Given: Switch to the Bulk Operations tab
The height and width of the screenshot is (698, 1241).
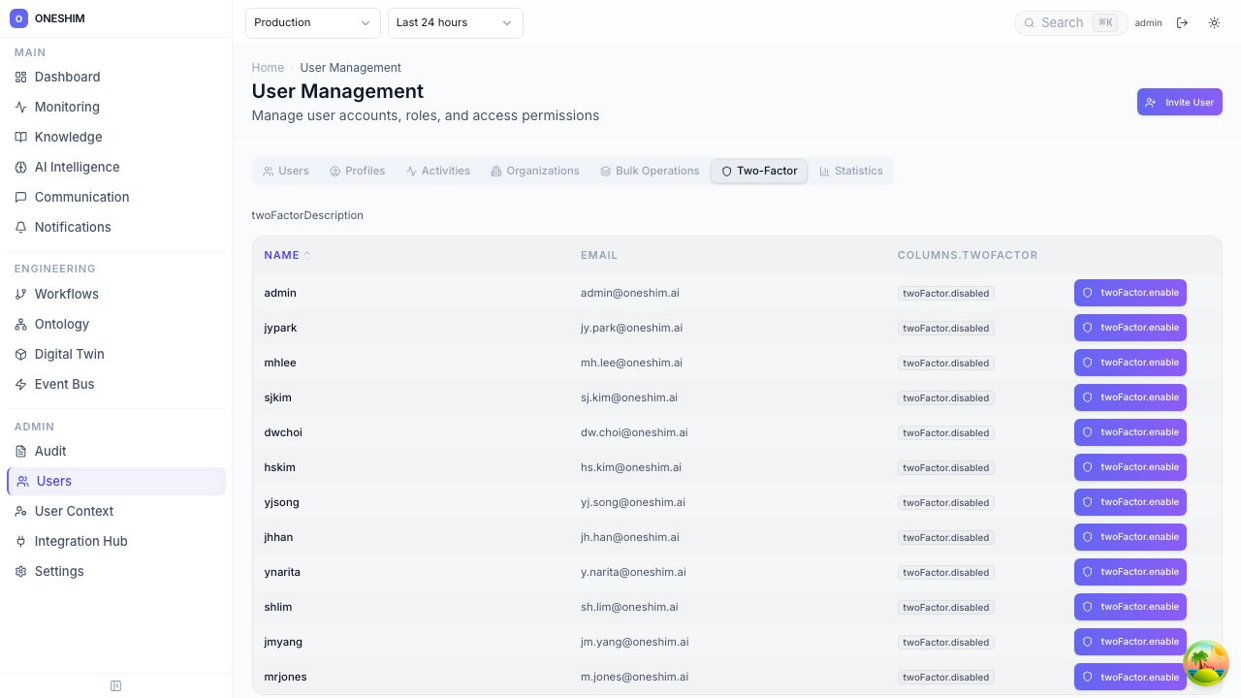Looking at the screenshot, I should point(649,171).
